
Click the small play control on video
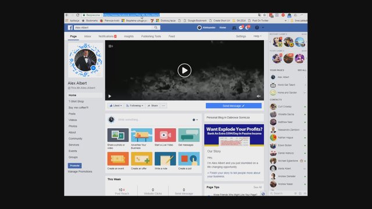110,96
